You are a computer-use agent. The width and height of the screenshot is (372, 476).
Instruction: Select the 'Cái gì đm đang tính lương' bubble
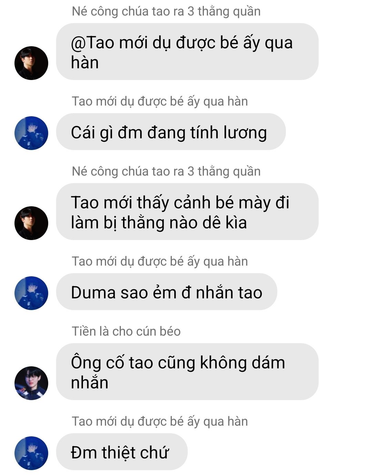click(171, 132)
